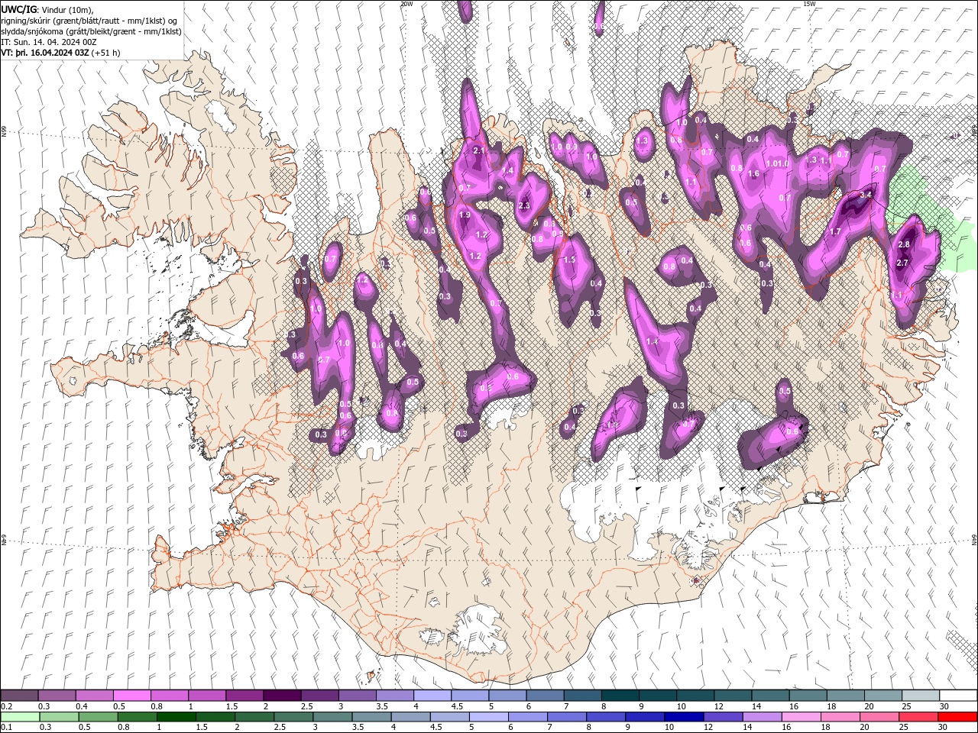Click the 3.4 precipitation value on the map

coord(866,195)
